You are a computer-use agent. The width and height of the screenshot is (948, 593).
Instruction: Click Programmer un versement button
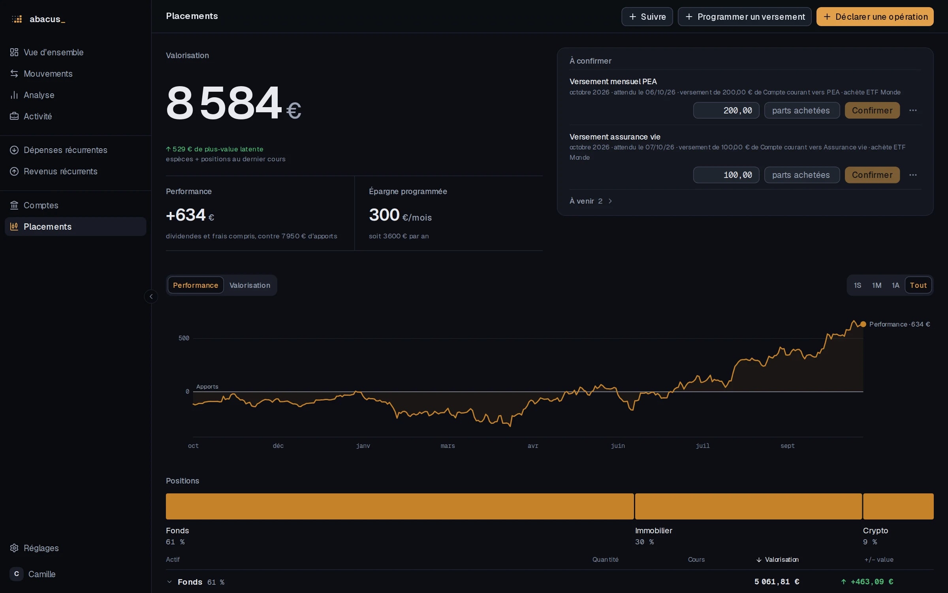tap(745, 17)
